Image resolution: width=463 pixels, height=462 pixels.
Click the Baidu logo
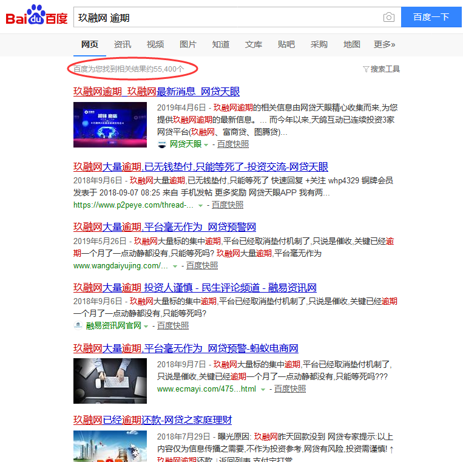point(36,15)
